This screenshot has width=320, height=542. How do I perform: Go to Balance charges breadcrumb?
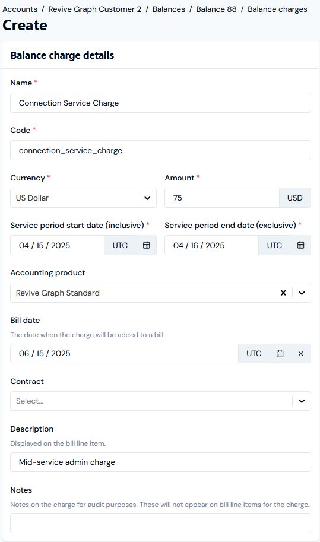pos(277,9)
